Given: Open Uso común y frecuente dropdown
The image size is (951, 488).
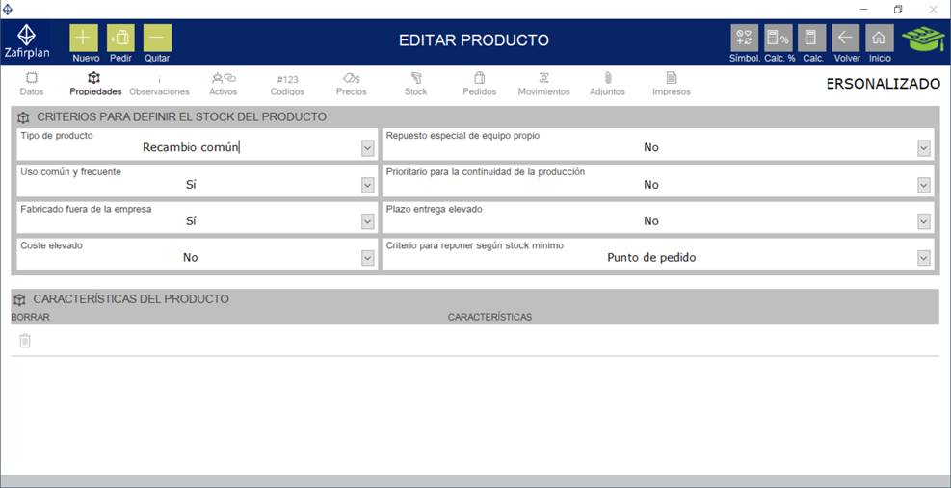Looking at the screenshot, I should (x=367, y=185).
